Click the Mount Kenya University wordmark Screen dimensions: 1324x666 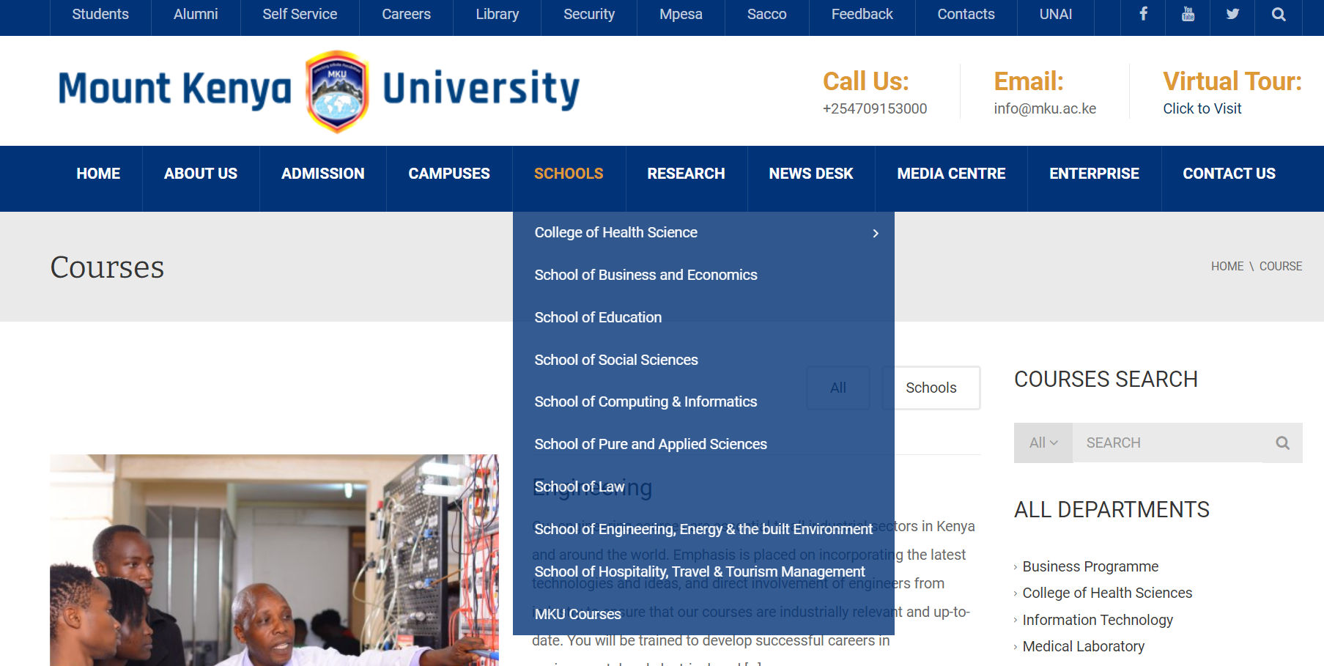pos(319,91)
